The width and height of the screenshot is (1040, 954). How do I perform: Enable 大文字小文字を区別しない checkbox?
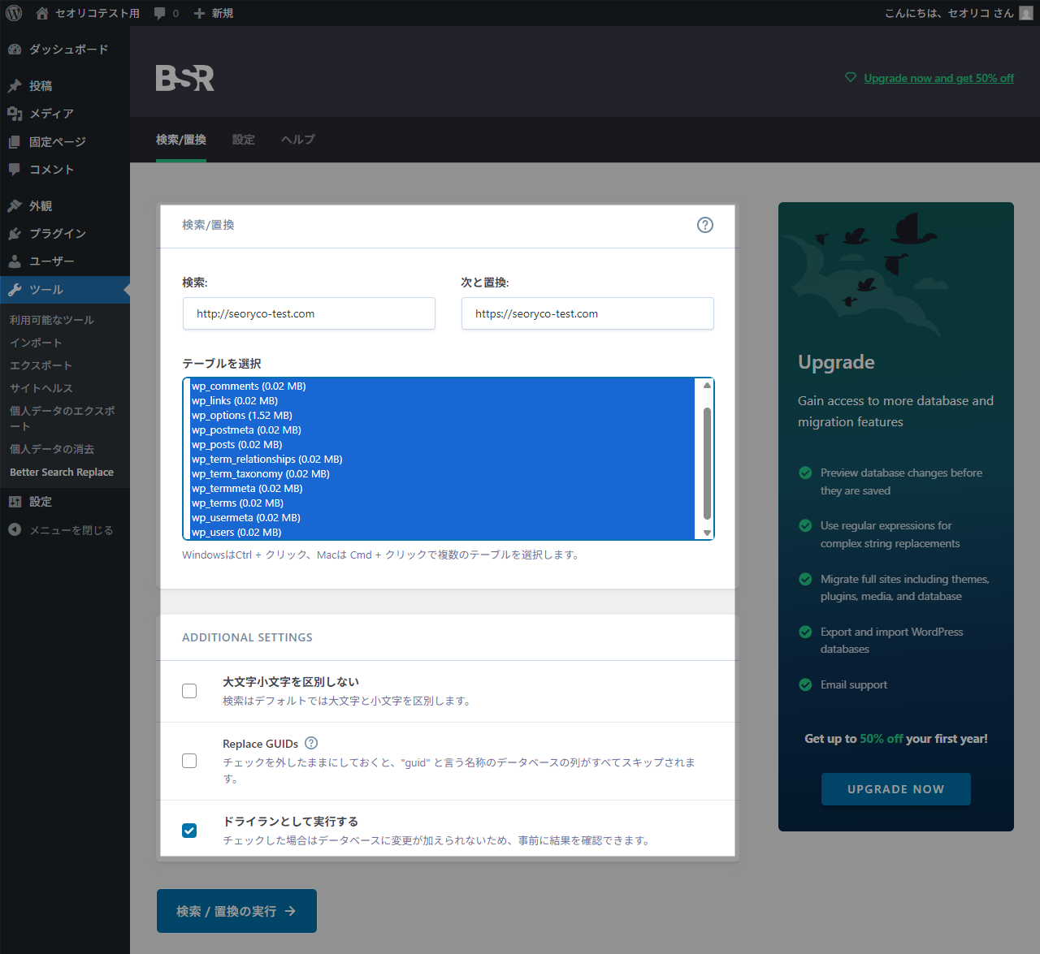tap(189, 691)
